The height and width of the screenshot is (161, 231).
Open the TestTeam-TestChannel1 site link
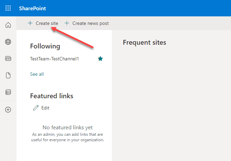coord(55,59)
